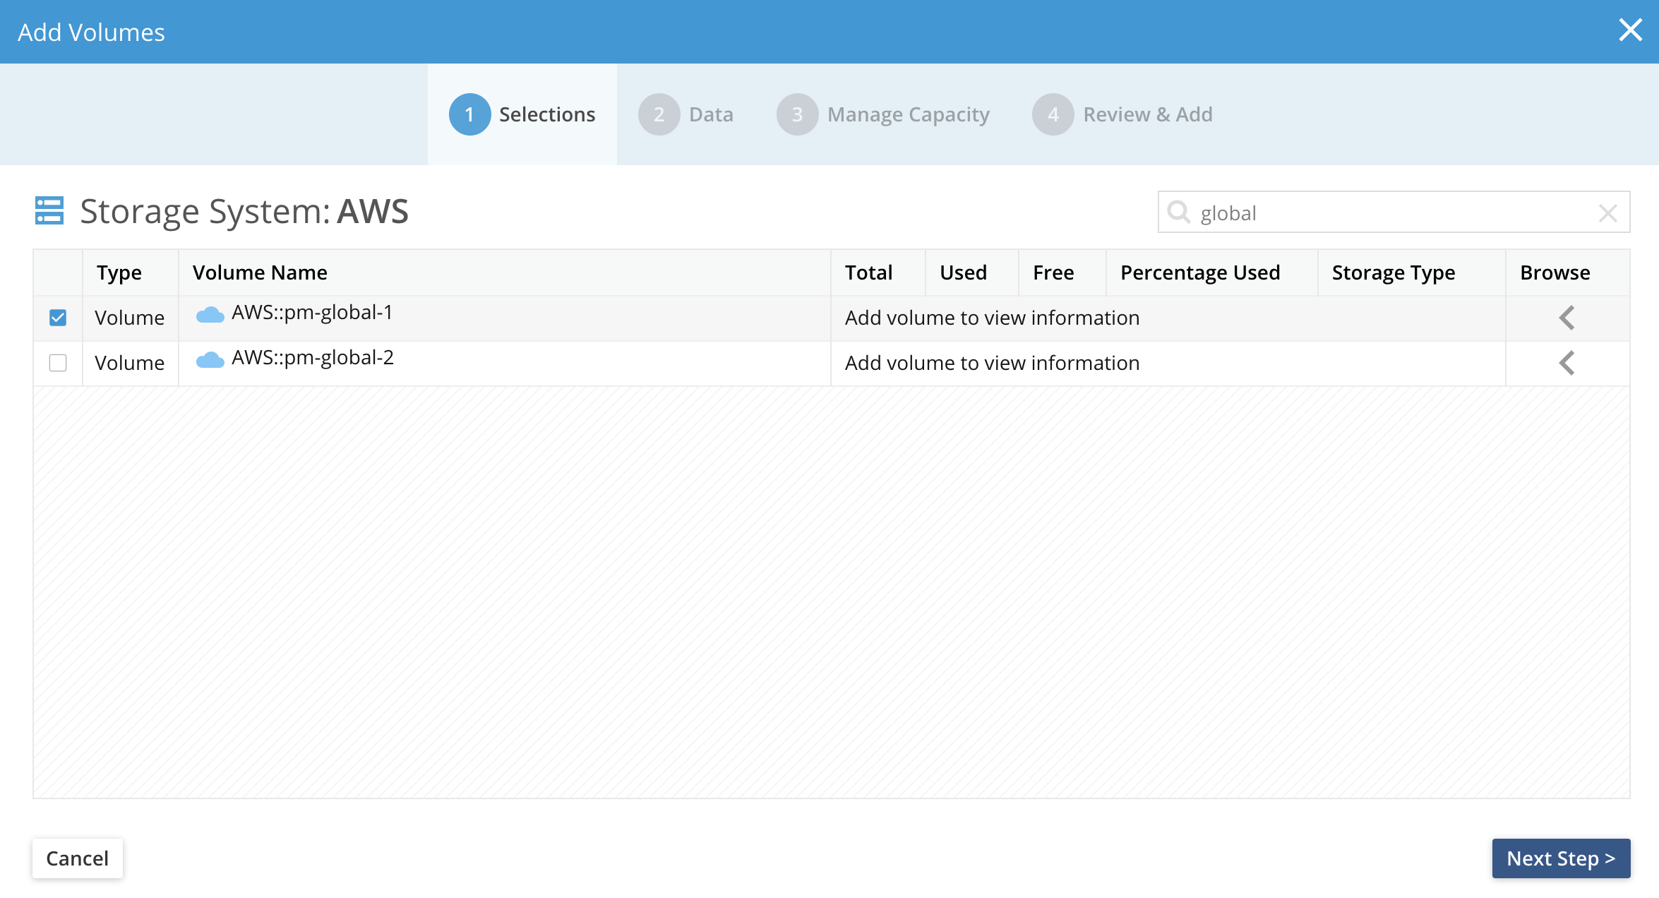The image size is (1659, 898).
Task: Expand browse chevron for pm-global-2
Action: (x=1567, y=363)
